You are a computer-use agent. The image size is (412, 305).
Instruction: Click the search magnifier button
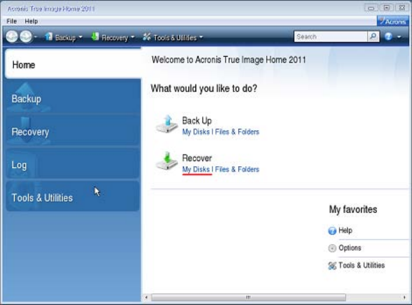point(373,37)
